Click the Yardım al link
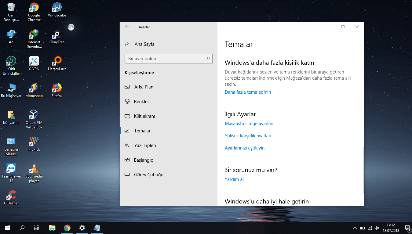Screen dimensions: 412x234 234,179
